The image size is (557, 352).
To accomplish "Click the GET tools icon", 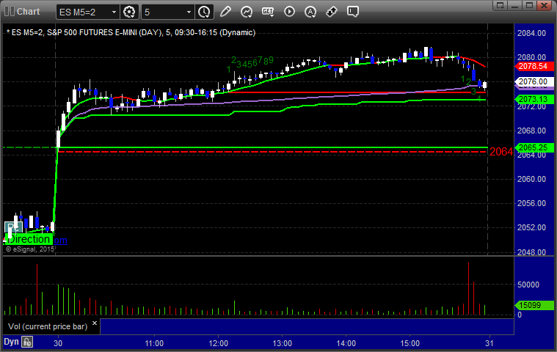I will [x=268, y=12].
